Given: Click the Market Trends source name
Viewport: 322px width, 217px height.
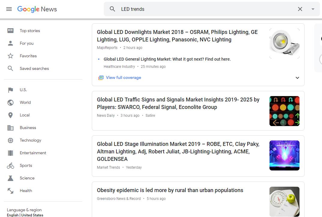Looking at the screenshot, I should click(x=108, y=167).
